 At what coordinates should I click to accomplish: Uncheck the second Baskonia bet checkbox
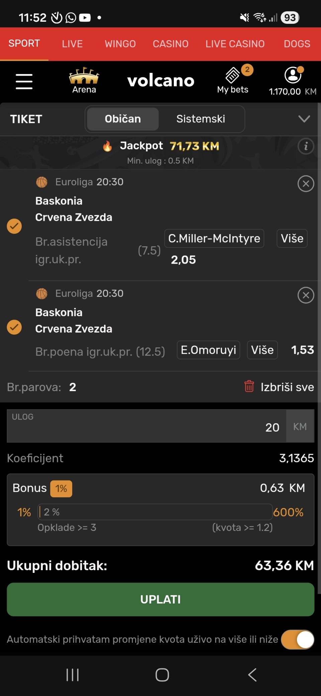tap(14, 327)
